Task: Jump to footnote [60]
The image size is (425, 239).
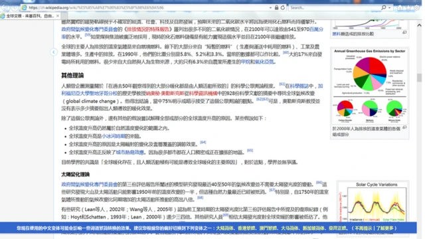Action: click(x=286, y=52)
